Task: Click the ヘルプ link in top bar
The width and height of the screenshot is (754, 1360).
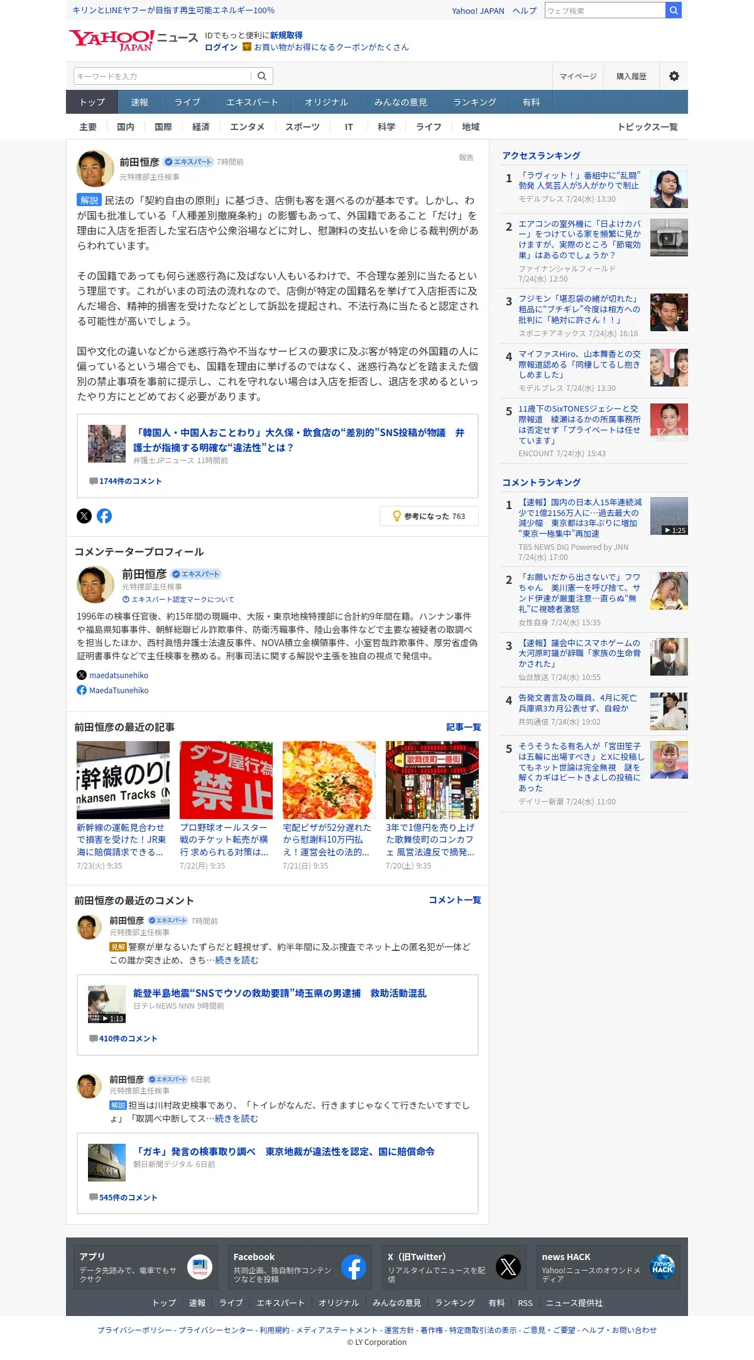Action: pyautogui.click(x=525, y=11)
